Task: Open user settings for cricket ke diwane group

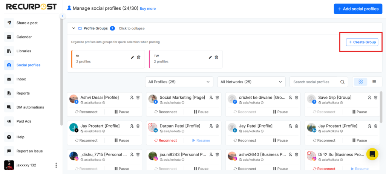Action: pyautogui.click(x=290, y=98)
